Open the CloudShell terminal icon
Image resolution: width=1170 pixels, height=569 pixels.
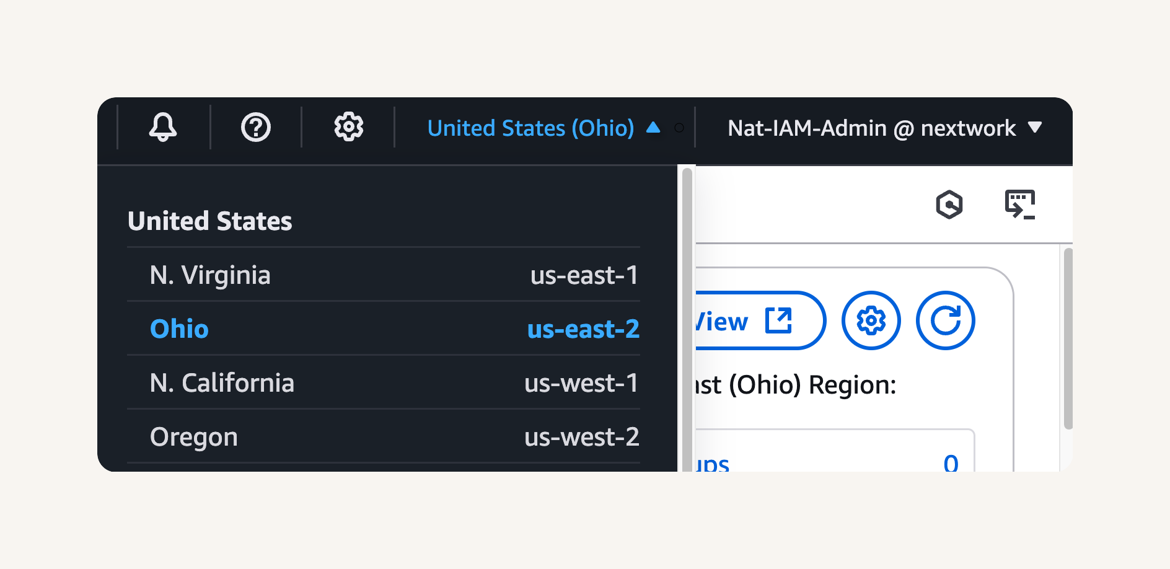(1020, 205)
